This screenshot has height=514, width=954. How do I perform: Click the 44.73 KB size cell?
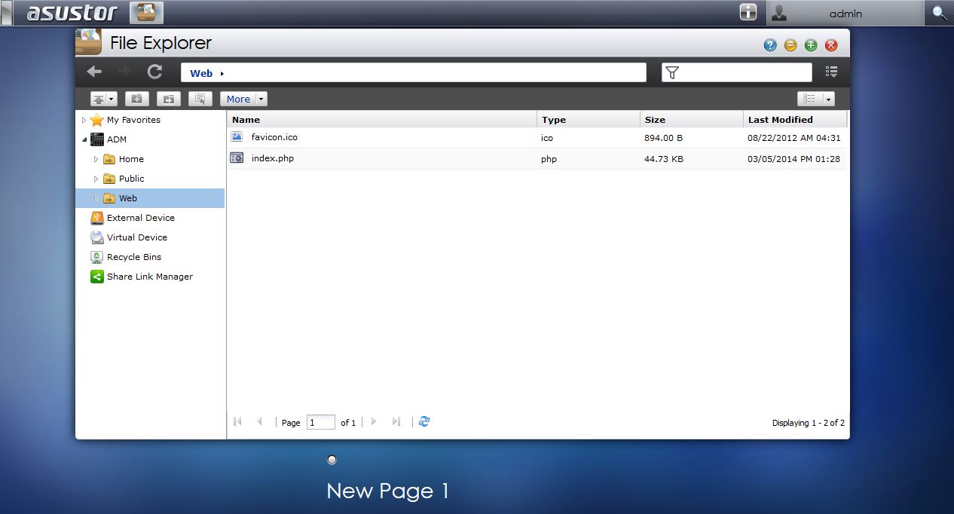[664, 159]
